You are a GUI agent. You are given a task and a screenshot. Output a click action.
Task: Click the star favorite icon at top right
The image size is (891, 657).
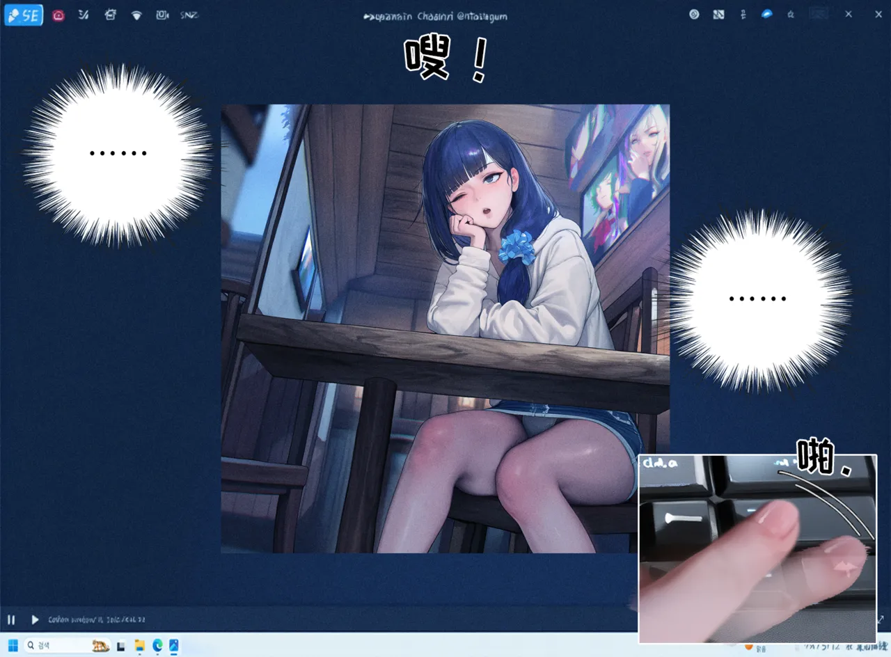(x=791, y=14)
